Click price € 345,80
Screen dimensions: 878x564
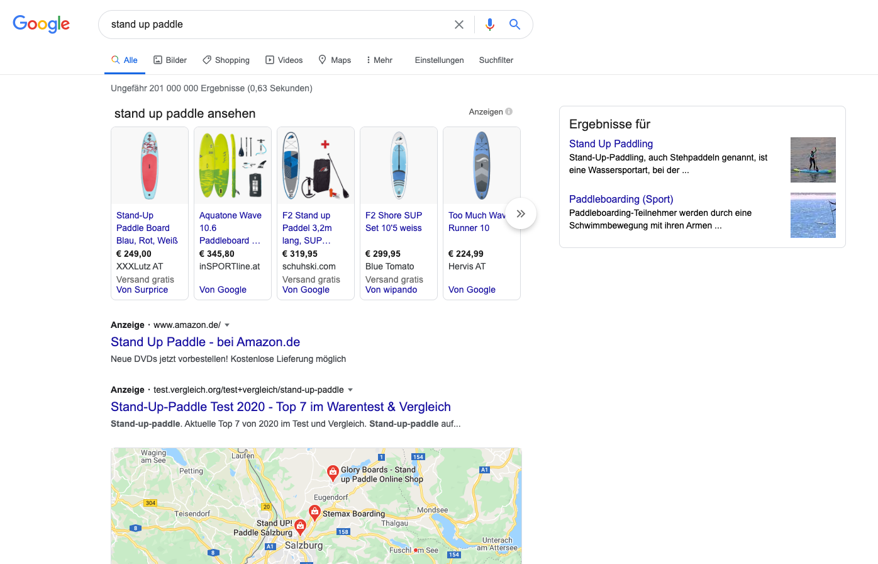217,254
